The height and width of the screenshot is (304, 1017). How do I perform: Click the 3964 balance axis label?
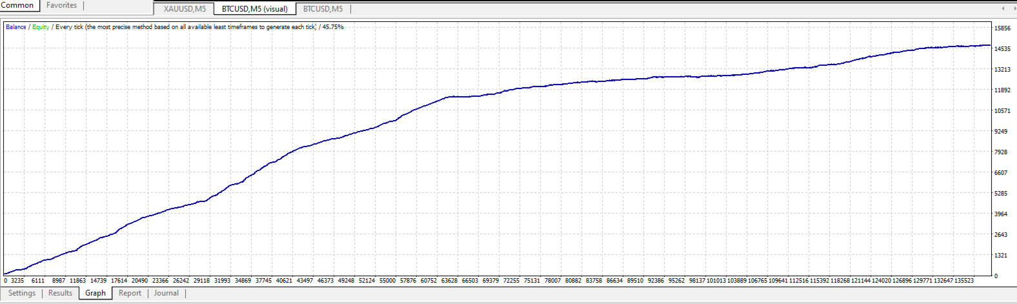(1001, 214)
